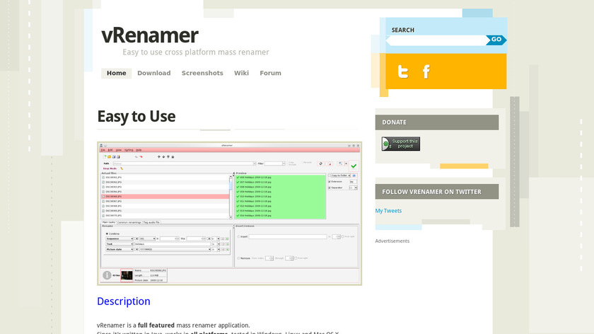Click the Support this project button
Image resolution: width=594 pixels, height=334 pixels.
[x=401, y=144]
